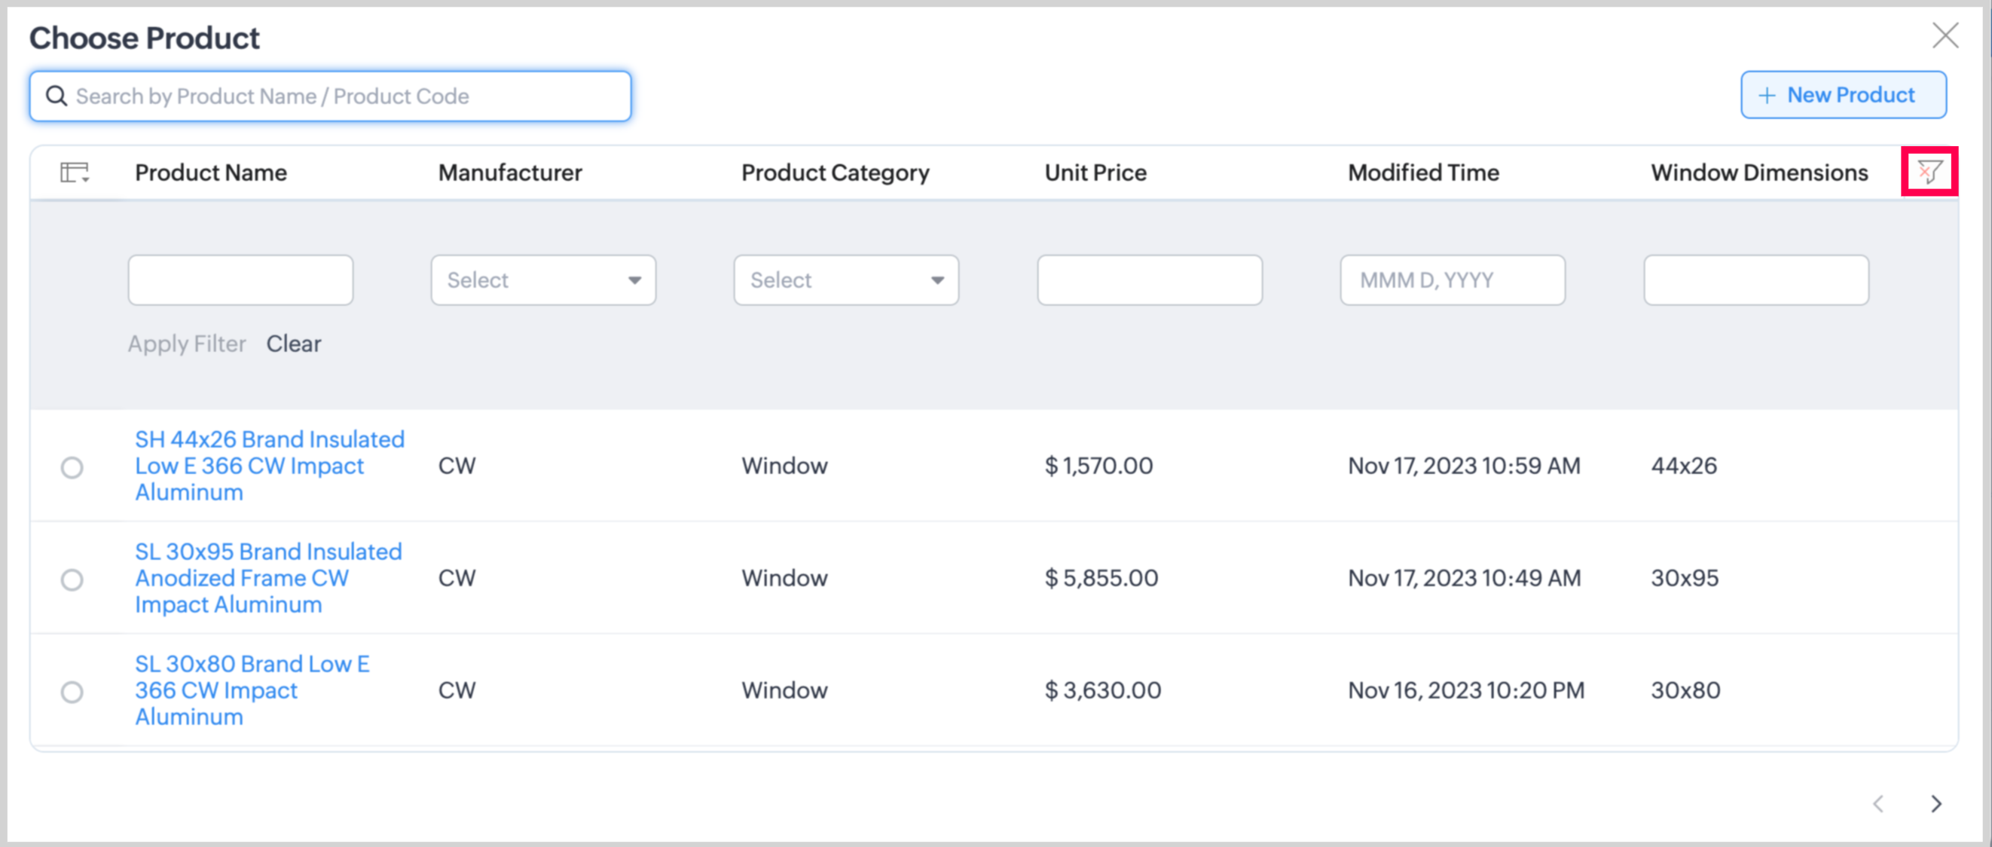Click Clear to reset filters
This screenshot has height=847, width=1992.
tap(293, 344)
